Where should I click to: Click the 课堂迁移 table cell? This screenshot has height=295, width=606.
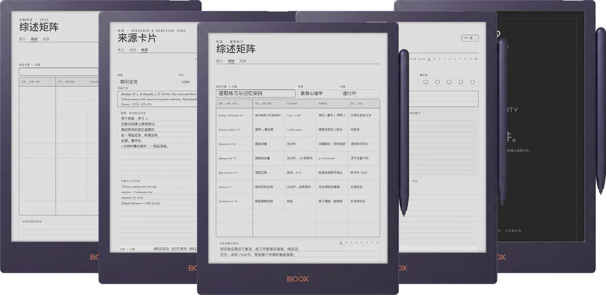268,172
